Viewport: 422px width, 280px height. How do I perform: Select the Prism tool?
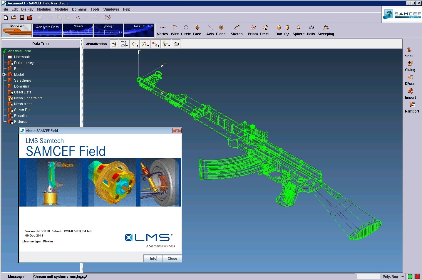coord(253,30)
